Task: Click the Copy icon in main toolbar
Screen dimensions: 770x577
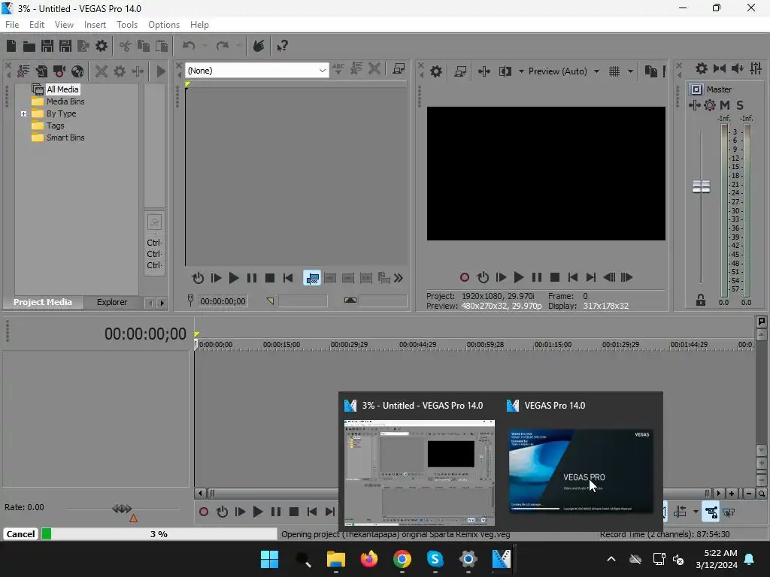Action: [144, 46]
